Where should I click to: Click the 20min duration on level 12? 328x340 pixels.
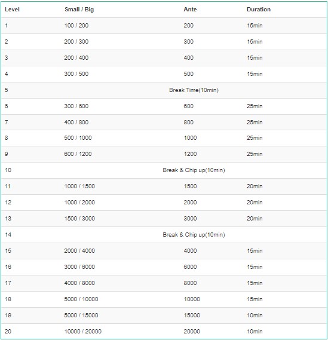255,203
